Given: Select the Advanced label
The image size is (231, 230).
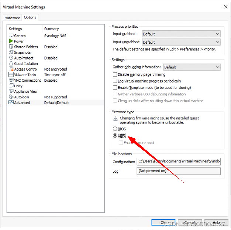Looking at the screenshot, I should tap(22, 102).
